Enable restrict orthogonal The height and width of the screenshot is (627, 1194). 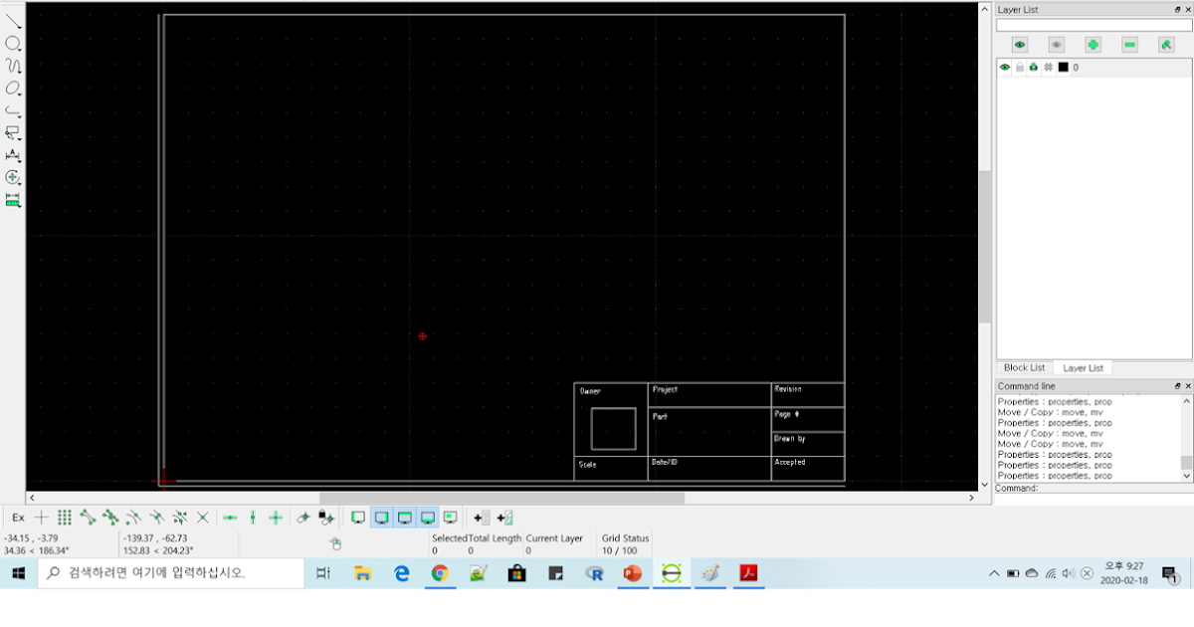[x=276, y=518]
